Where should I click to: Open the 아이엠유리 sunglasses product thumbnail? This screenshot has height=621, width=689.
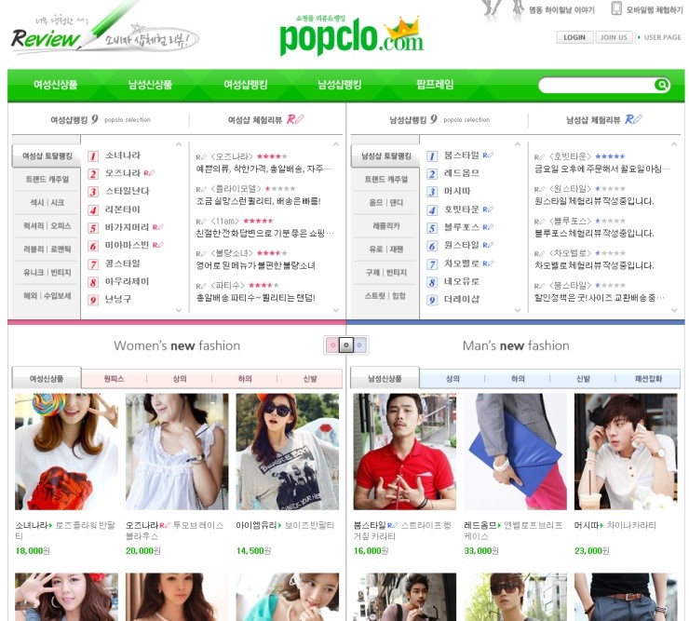(x=288, y=452)
